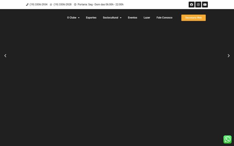Image resolution: width=234 pixels, height=146 pixels.
Task: Open Fale Conosco in navigation
Action: pos(164,18)
